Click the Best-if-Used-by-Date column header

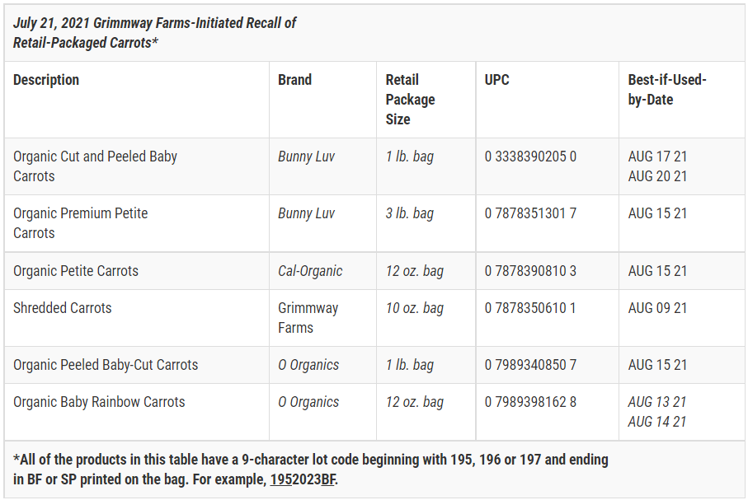(667, 90)
